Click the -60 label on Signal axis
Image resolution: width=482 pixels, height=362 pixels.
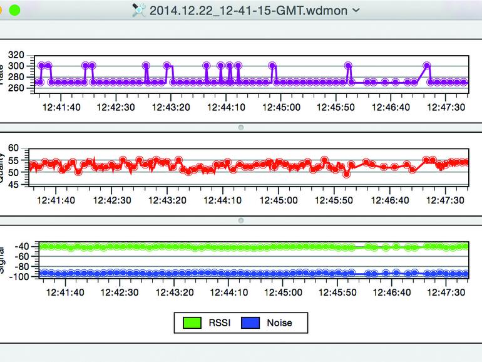click(21, 256)
